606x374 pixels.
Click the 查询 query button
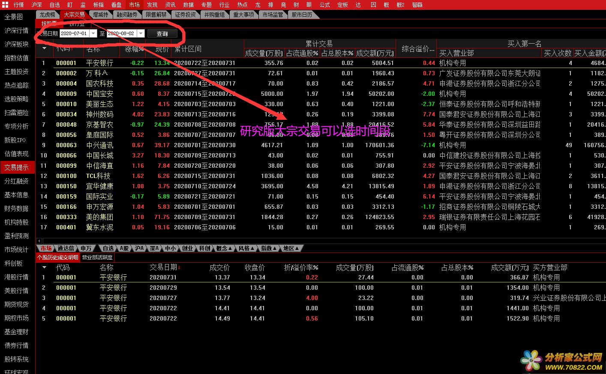click(x=162, y=33)
